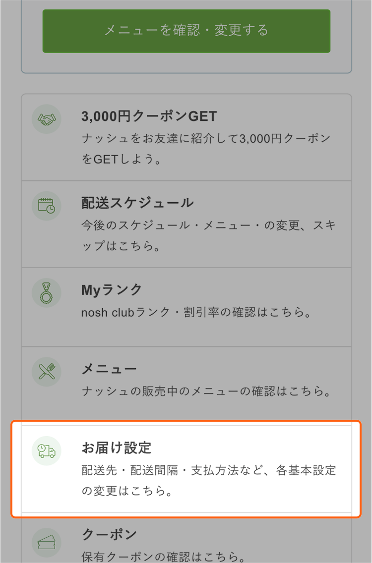Click 保有クーポンの確認はこちら text
This screenshot has height=563, width=372.
pos(164,557)
